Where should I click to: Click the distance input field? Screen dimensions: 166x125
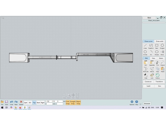pyautogui.click(x=49, y=104)
